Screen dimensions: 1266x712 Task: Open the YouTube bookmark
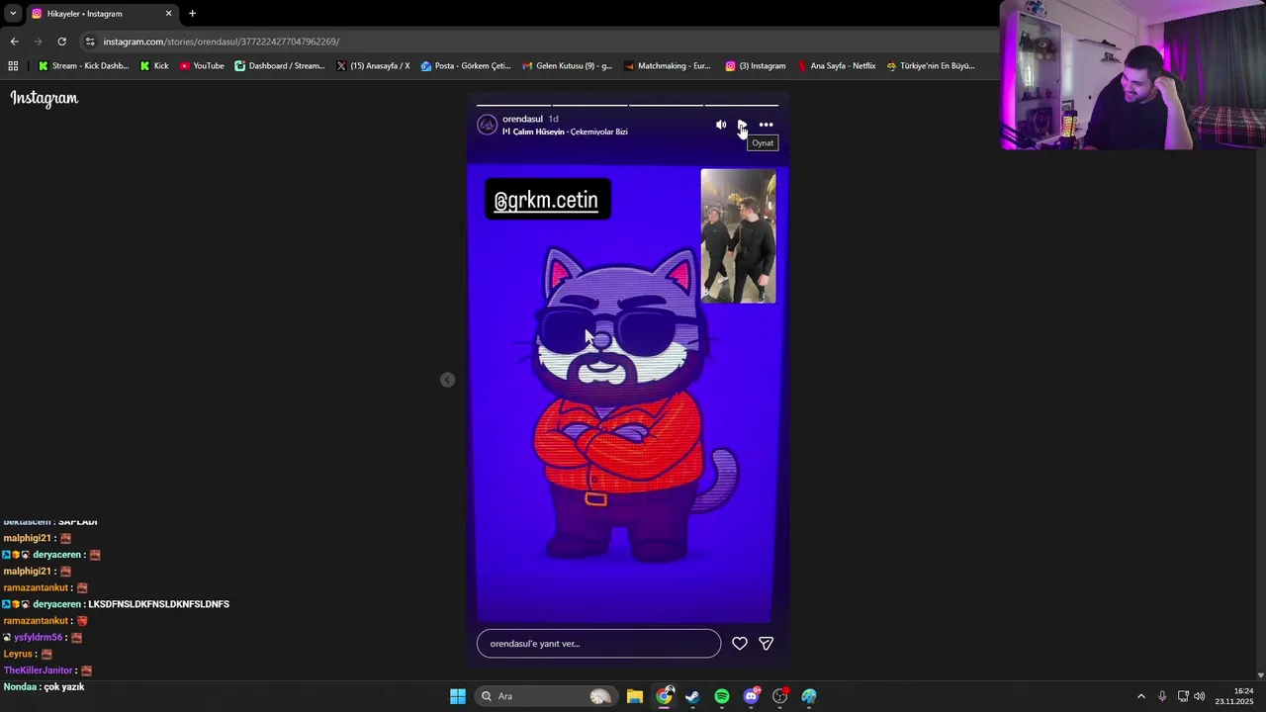(202, 66)
